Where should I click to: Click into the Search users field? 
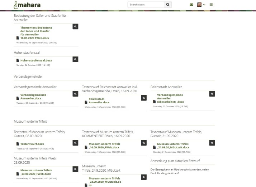pos(146,5)
